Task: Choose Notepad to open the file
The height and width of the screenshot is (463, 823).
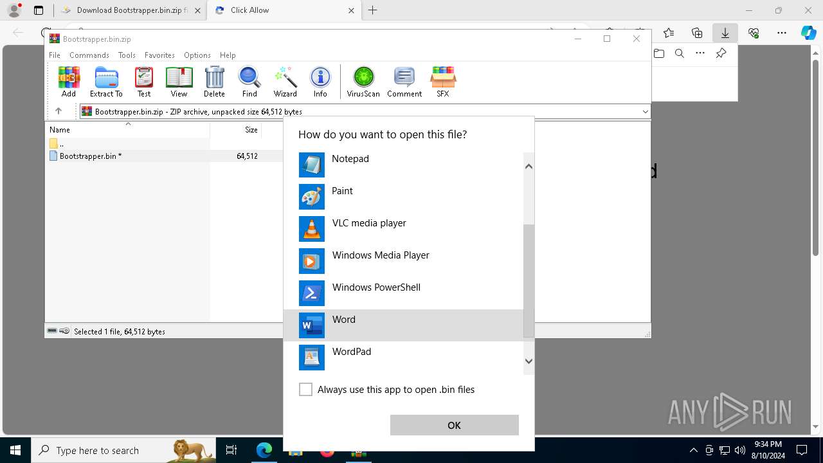Action: pos(403,165)
